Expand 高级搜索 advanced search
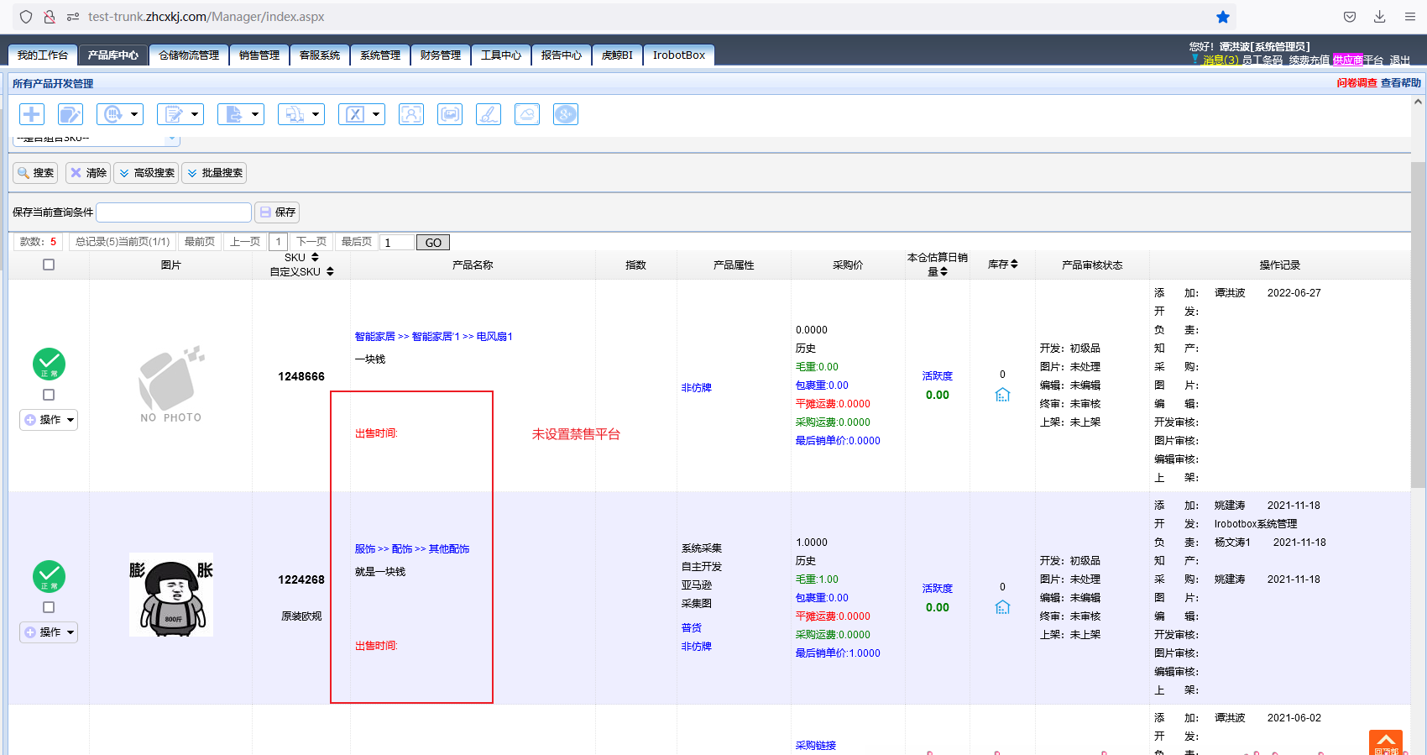The height and width of the screenshot is (755, 1427). 146,173
